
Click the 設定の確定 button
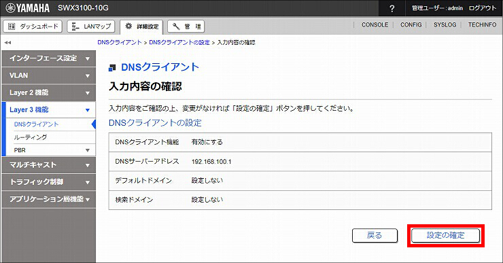point(446,235)
